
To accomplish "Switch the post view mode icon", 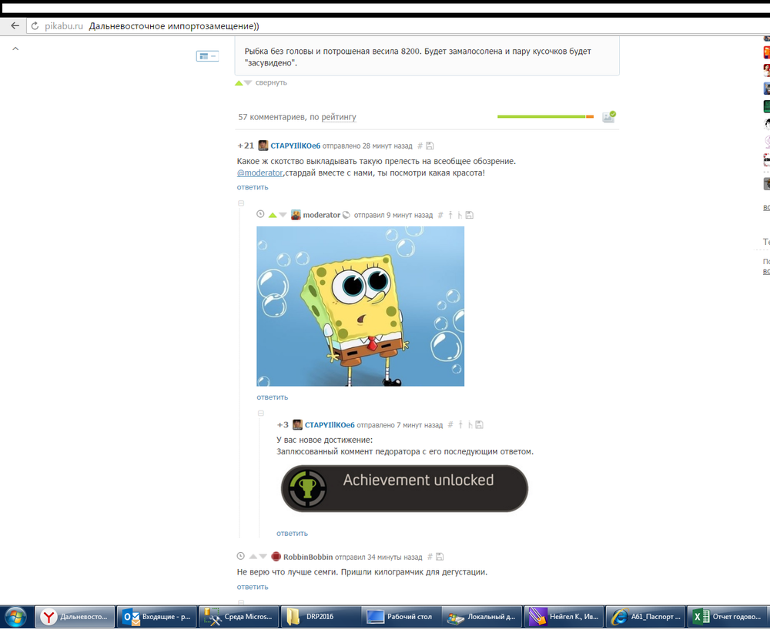I will tap(206, 56).
